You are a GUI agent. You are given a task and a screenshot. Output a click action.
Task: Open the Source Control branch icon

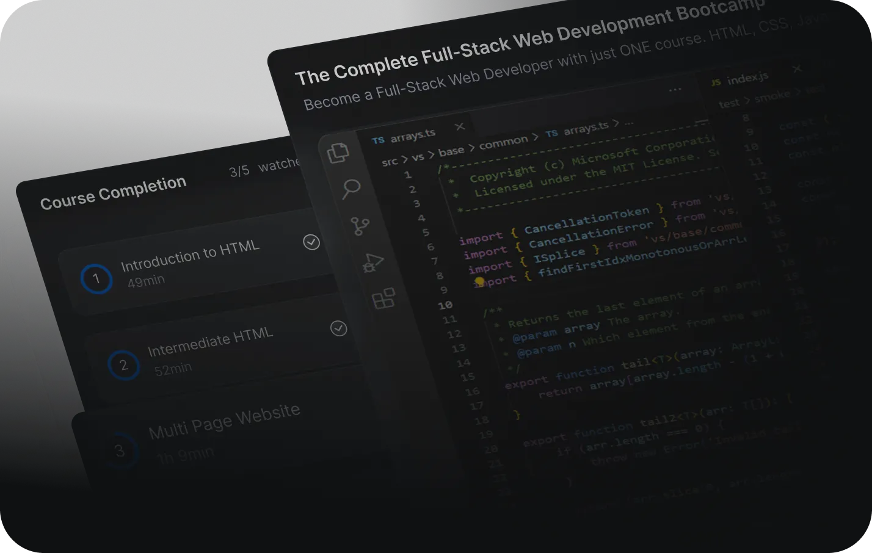pyautogui.click(x=360, y=226)
